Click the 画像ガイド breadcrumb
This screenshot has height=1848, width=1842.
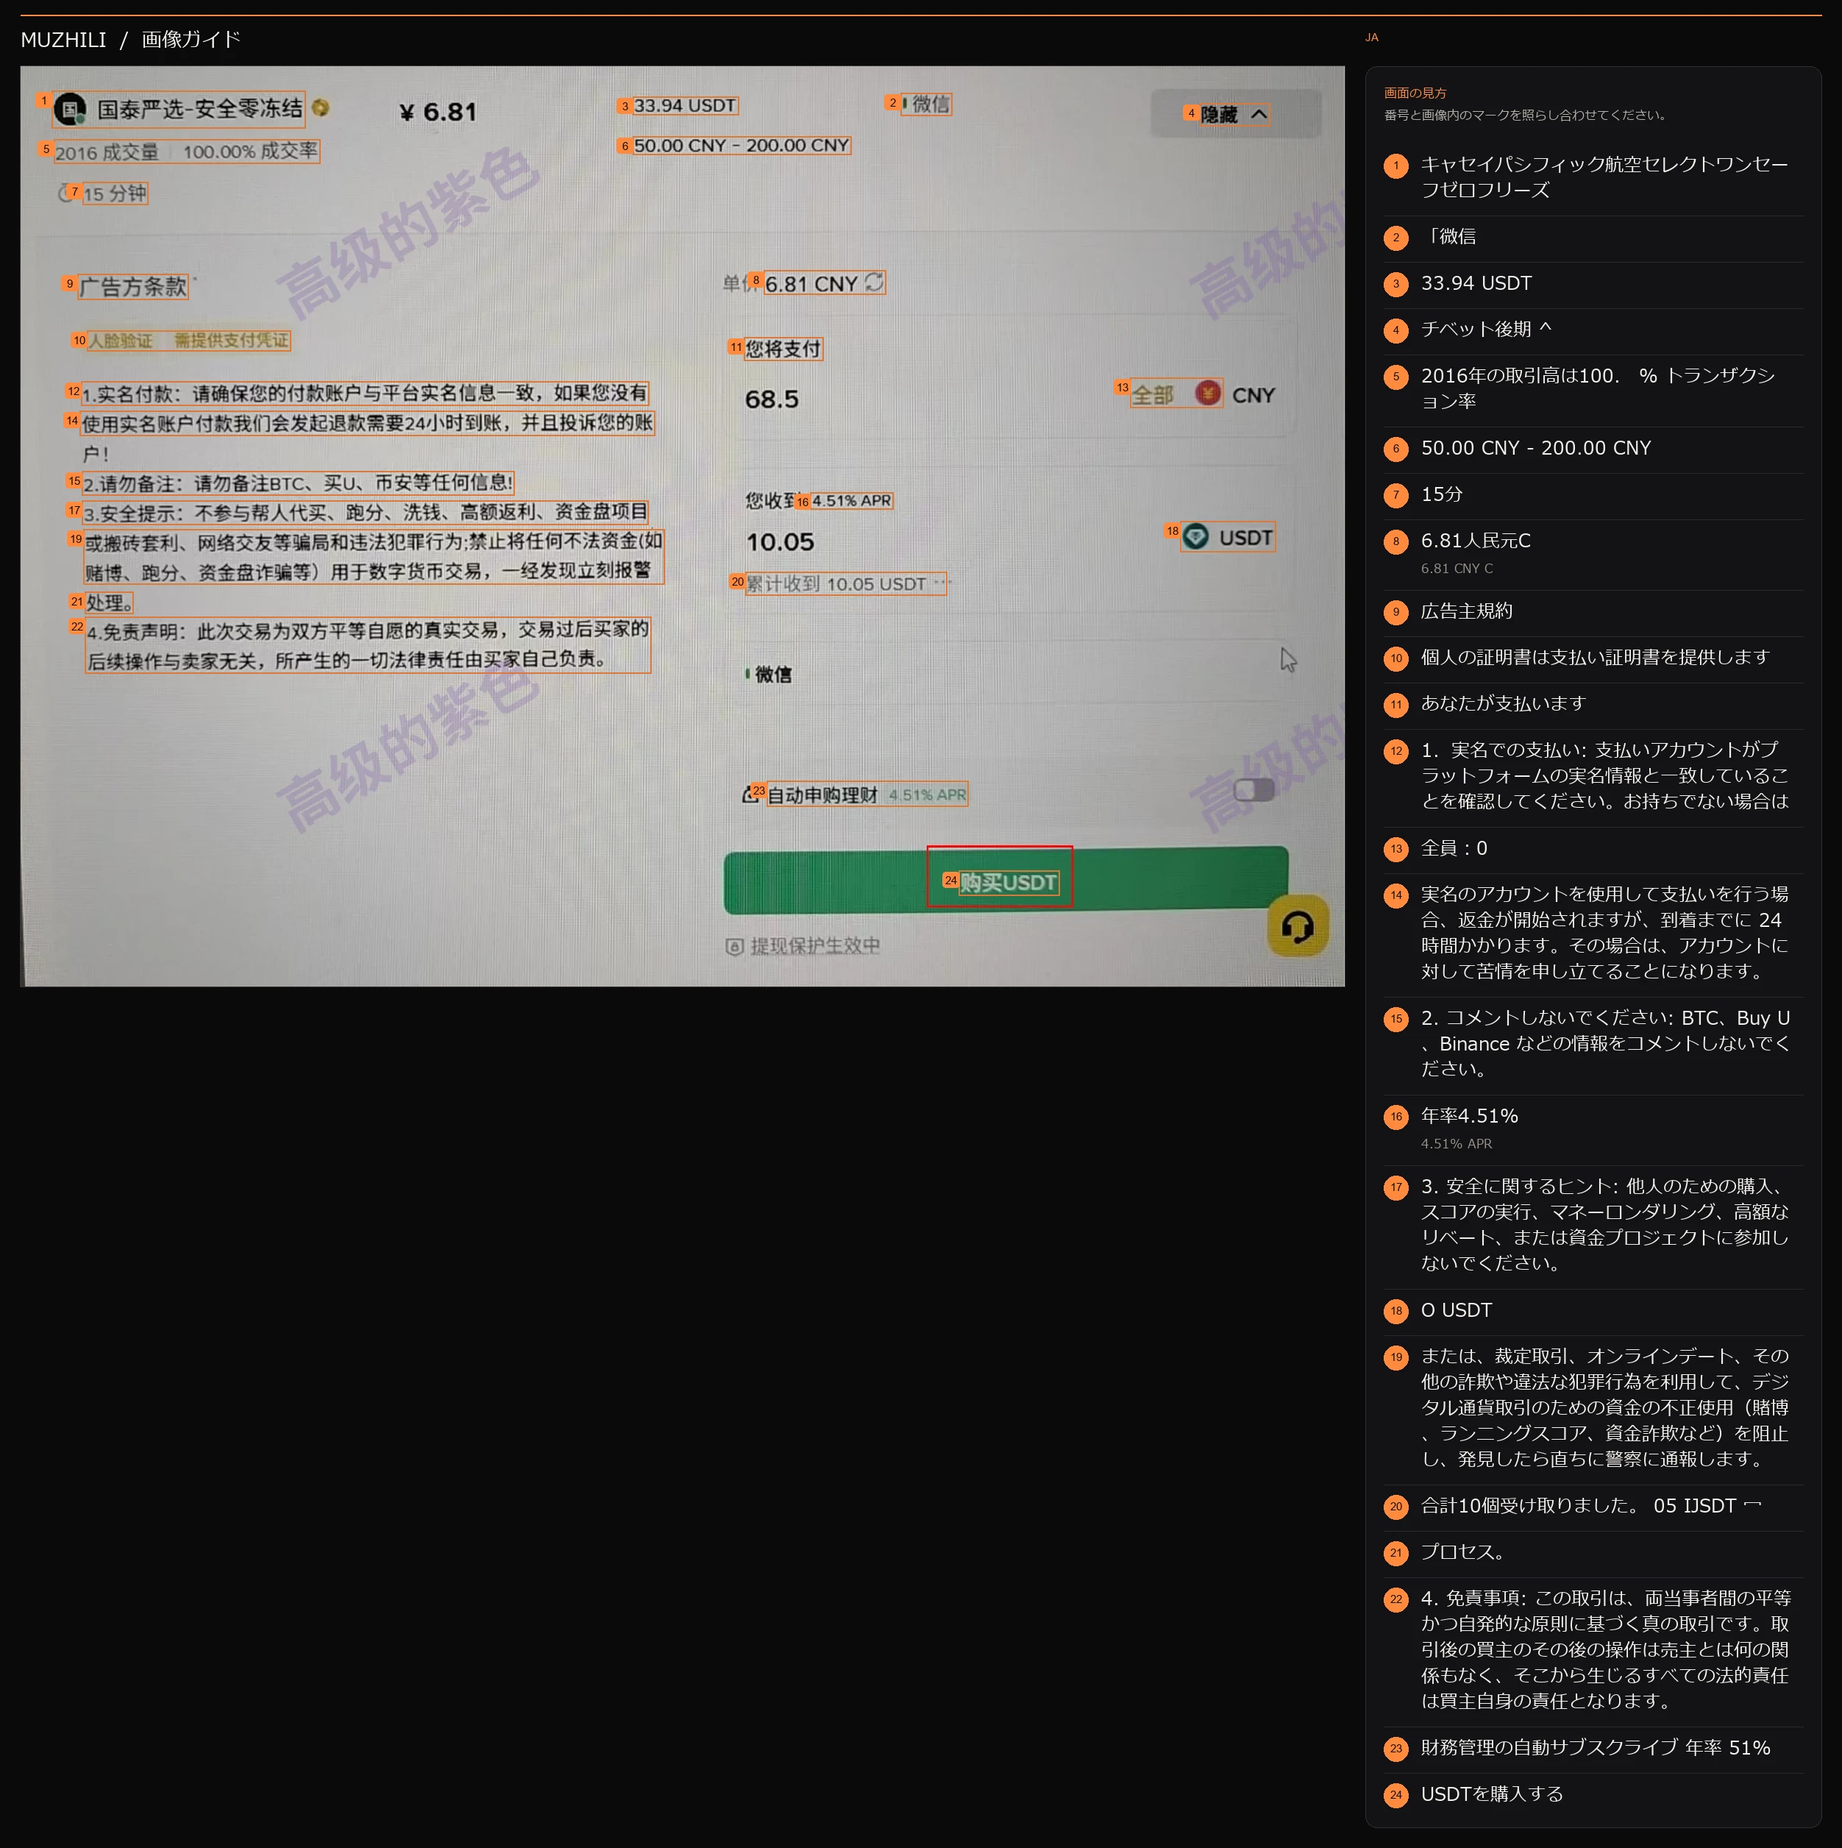(191, 39)
